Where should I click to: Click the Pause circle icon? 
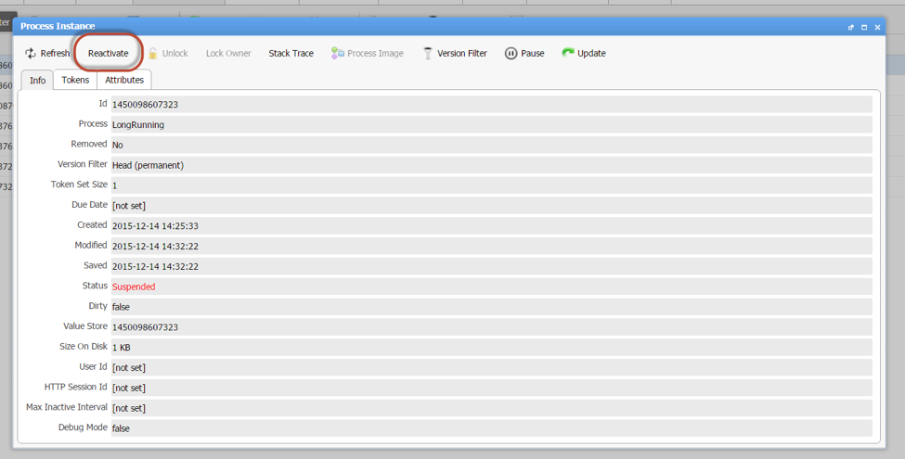(511, 53)
